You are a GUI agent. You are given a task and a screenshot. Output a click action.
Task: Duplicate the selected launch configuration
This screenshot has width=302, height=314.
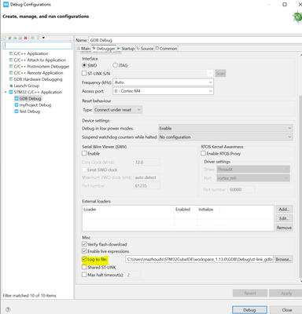tap(20, 38)
